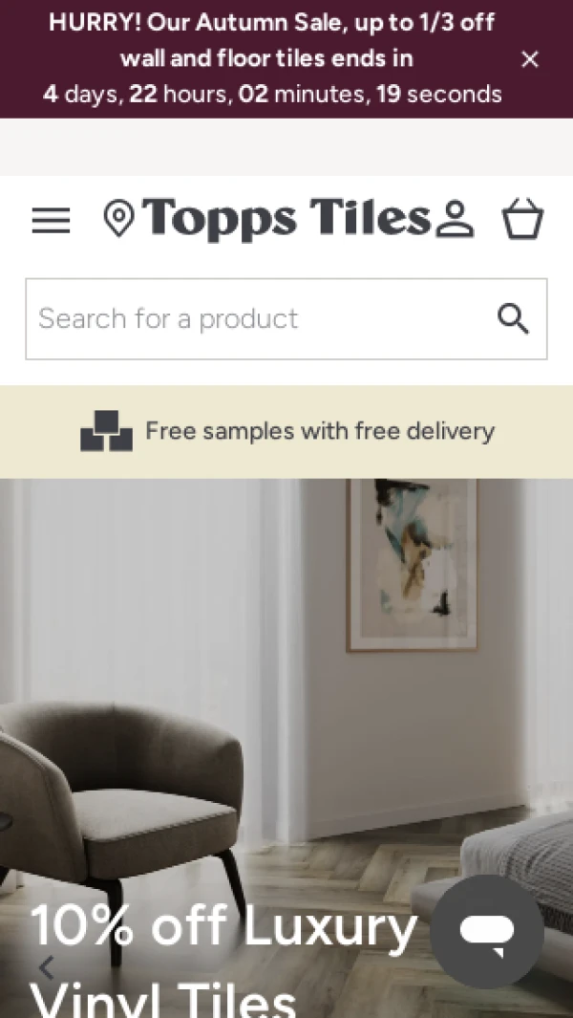Open the hamburger navigation menu

51,221
